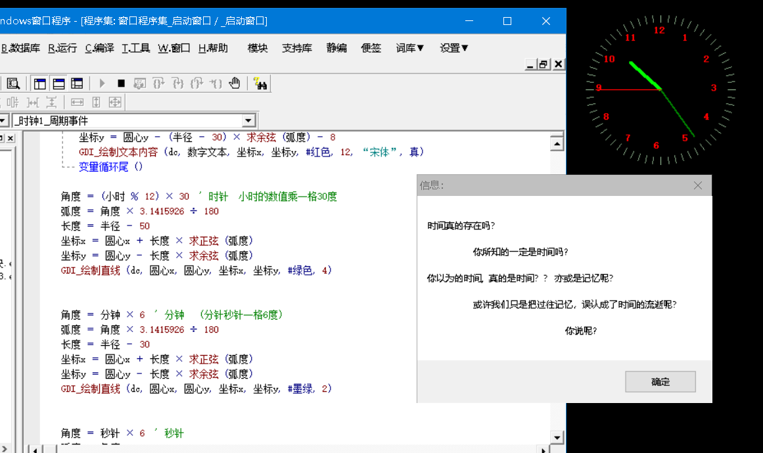
Task: Open the 设置▼ dropdown menu
Action: [454, 48]
